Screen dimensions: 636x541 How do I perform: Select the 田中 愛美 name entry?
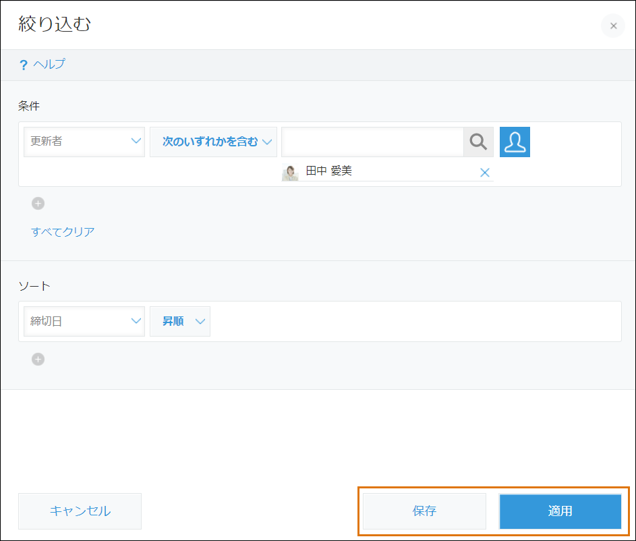329,171
